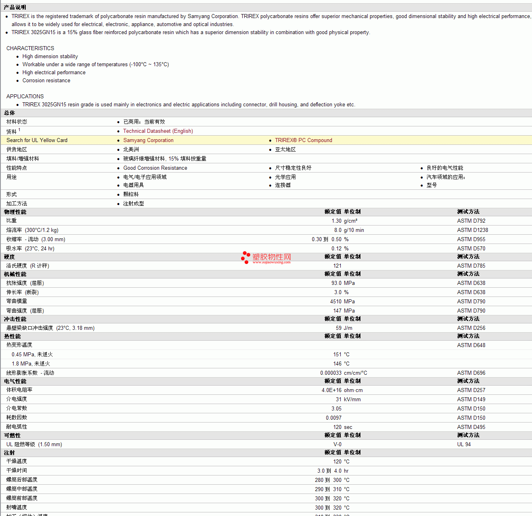The width and height of the screenshot is (532, 516).
Task: Click the 121 Rockwell hardness value
Action: [x=337, y=266]
